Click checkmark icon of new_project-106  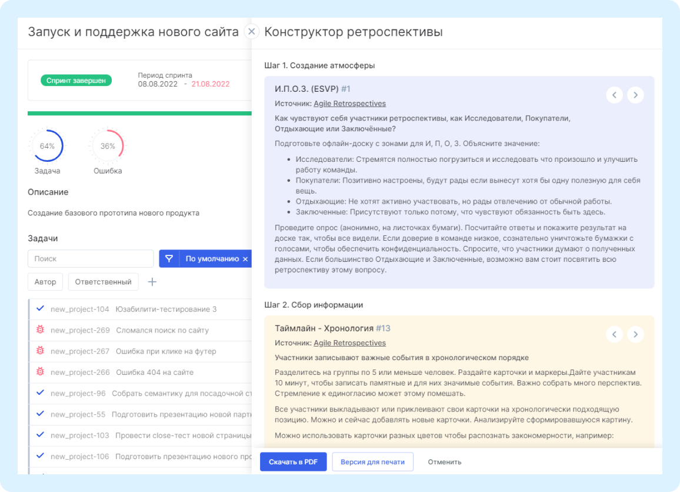(41, 456)
